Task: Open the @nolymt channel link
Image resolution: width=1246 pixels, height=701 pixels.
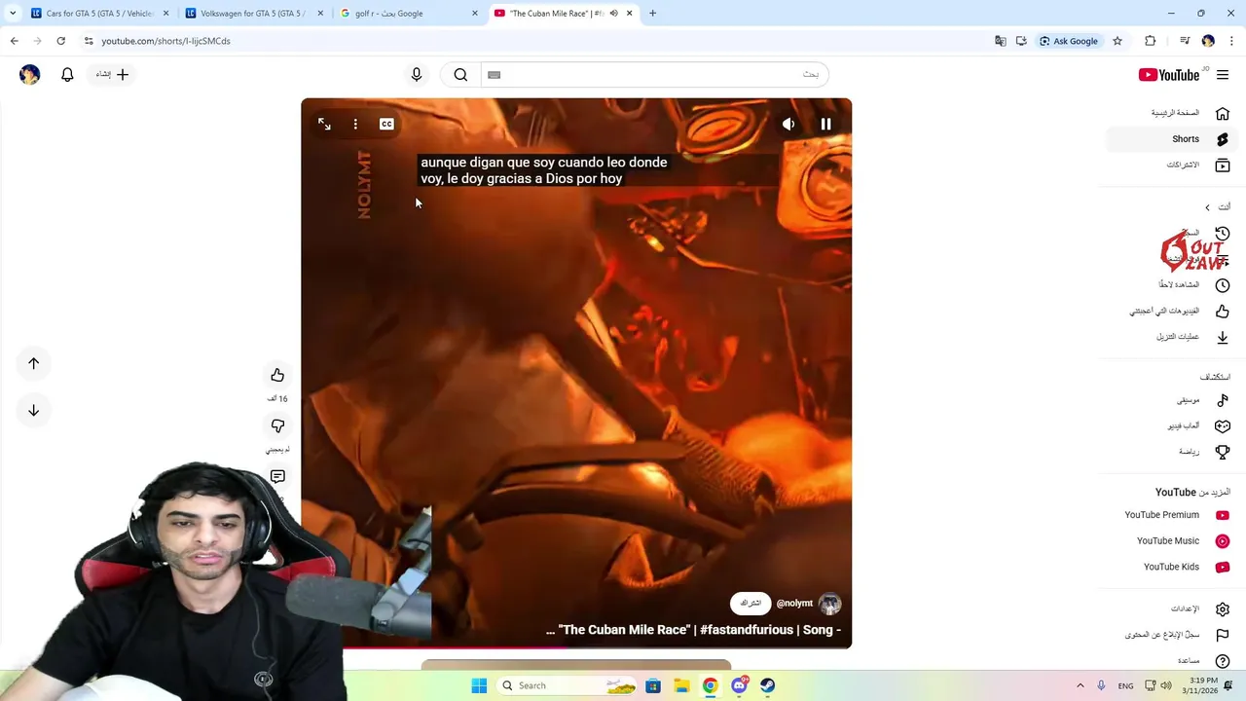Action: (x=794, y=604)
